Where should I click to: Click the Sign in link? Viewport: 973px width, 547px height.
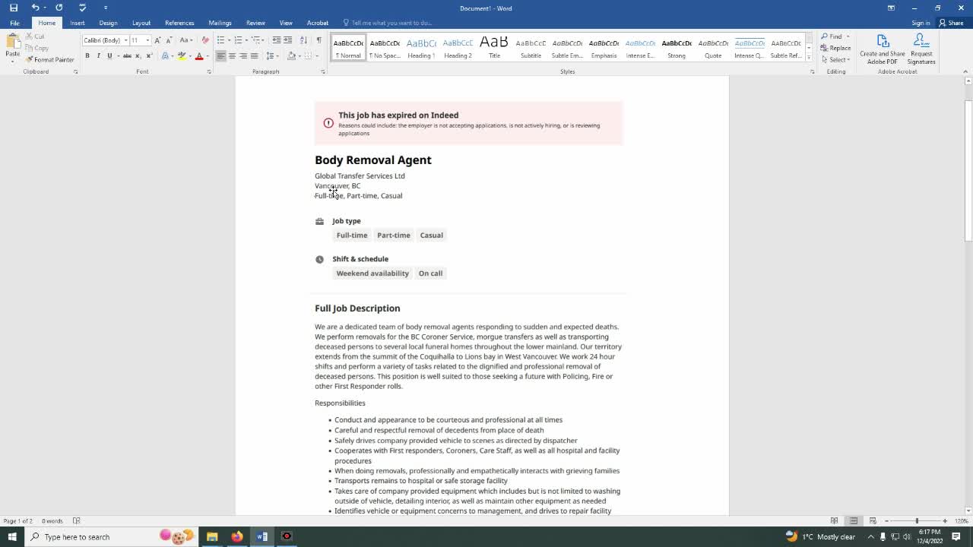tap(921, 23)
